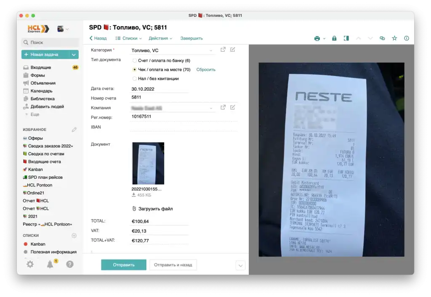
Task: Open HCL Pontoon favorite
Action: click(x=37, y=185)
